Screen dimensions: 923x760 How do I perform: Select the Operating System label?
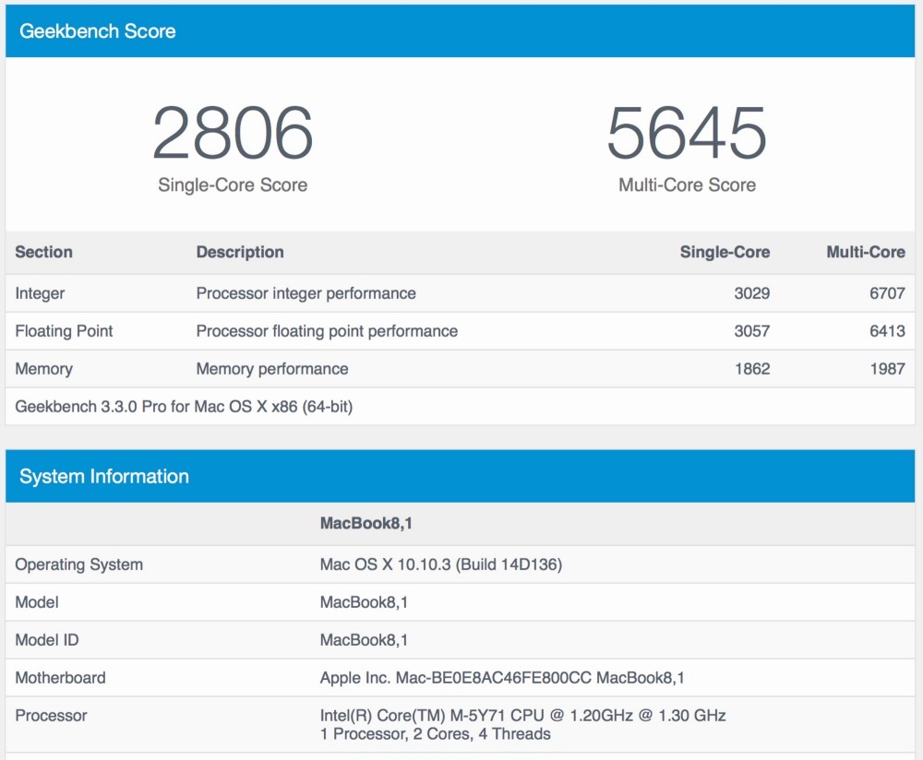pos(78,564)
